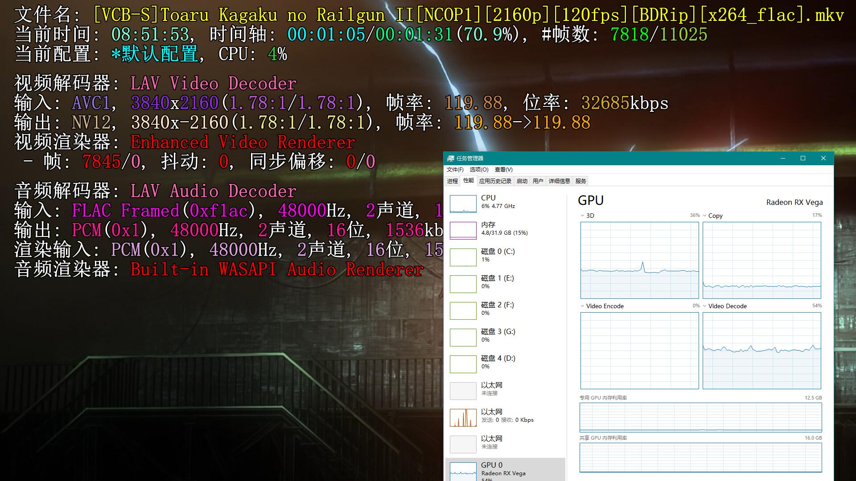856x481 pixels.
Task: Open the 服务 tab
Action: [x=581, y=181]
